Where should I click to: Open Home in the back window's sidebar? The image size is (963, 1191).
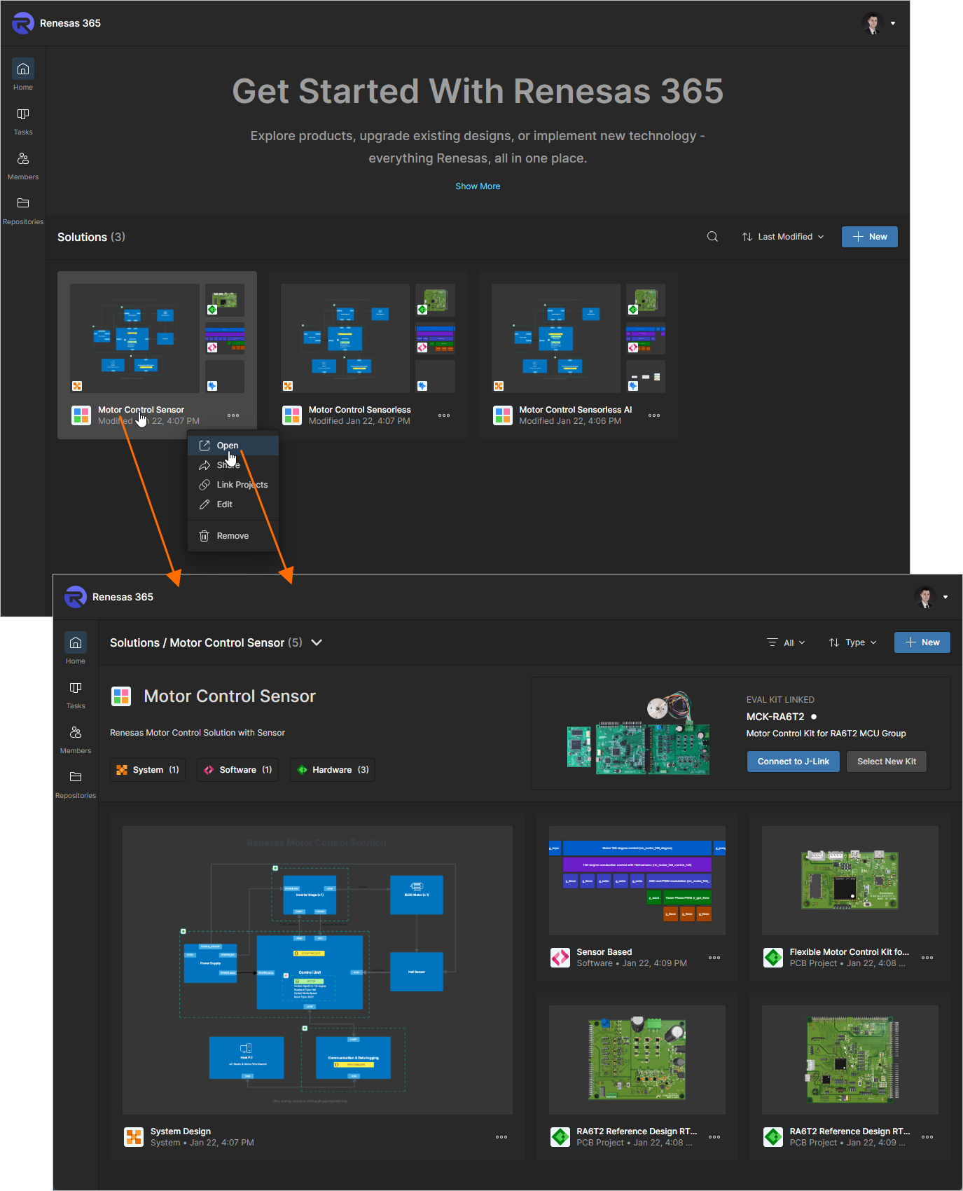[x=23, y=75]
